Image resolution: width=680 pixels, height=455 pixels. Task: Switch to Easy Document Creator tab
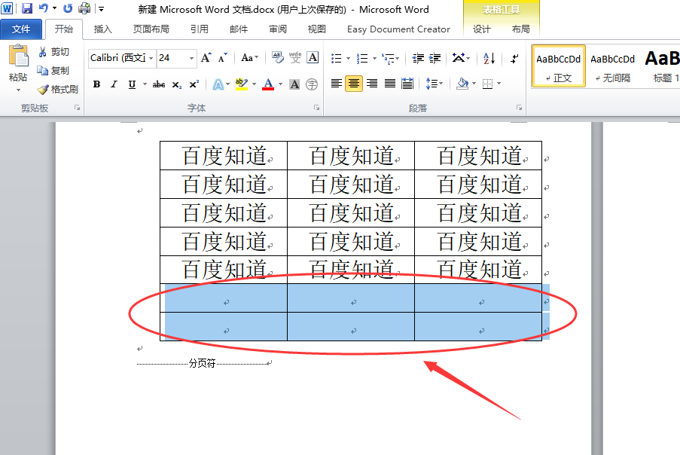398,29
